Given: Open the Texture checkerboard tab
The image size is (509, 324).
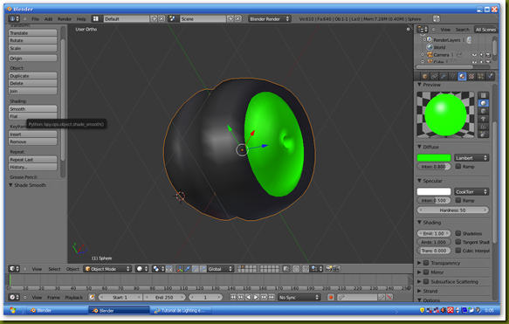Looking at the screenshot, I should tap(471, 76).
